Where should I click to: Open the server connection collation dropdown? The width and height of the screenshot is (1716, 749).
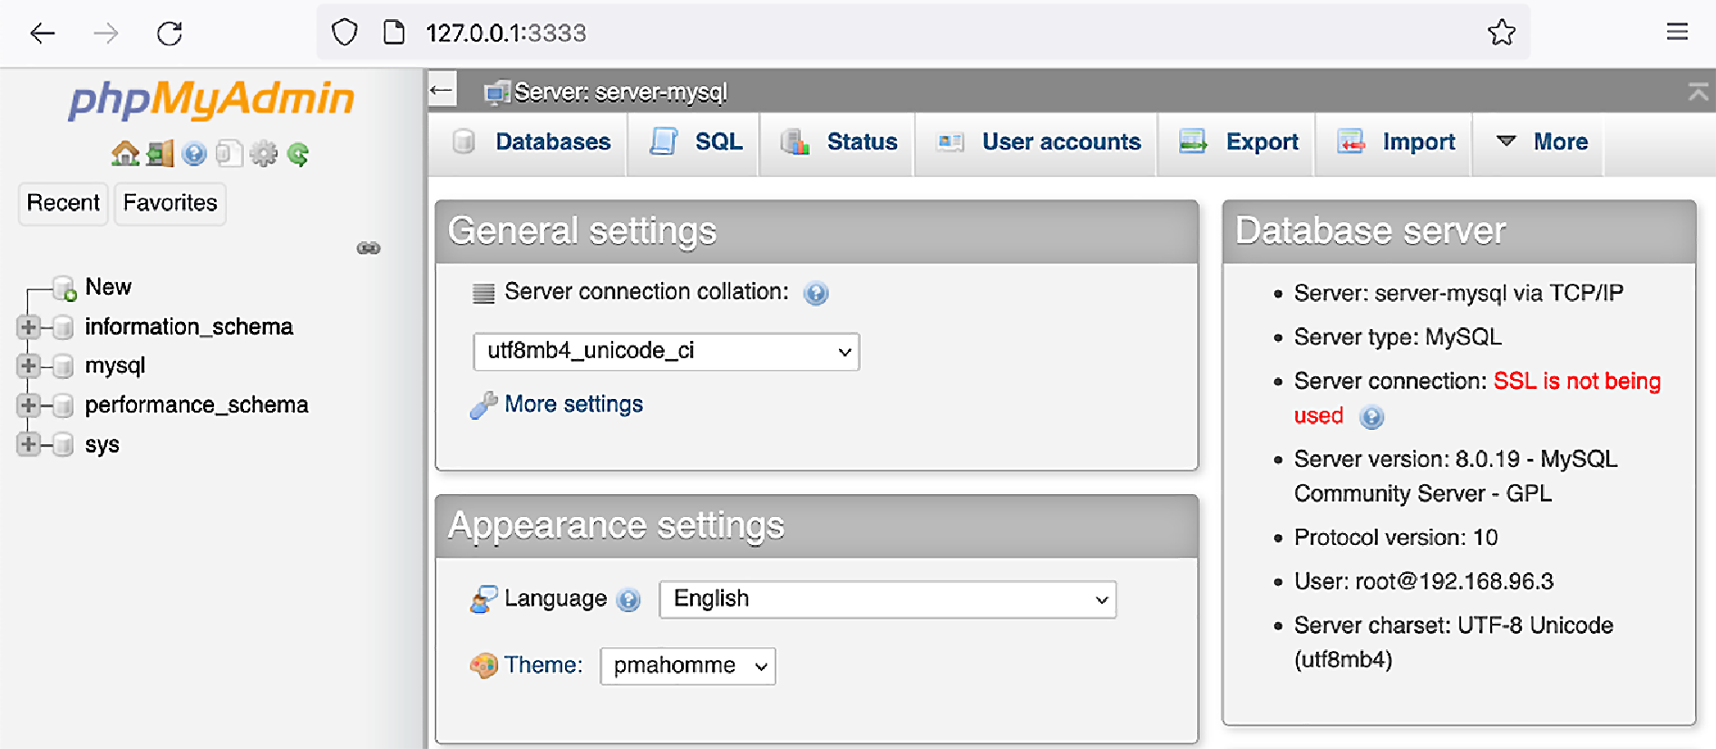(667, 352)
